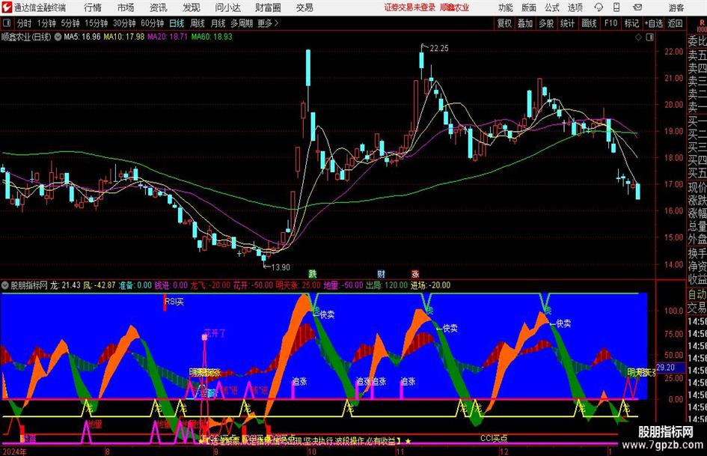Image resolution: width=707 pixels, height=456 pixels.
Task: Click the 标记 mark button
Action: pyautogui.click(x=631, y=23)
